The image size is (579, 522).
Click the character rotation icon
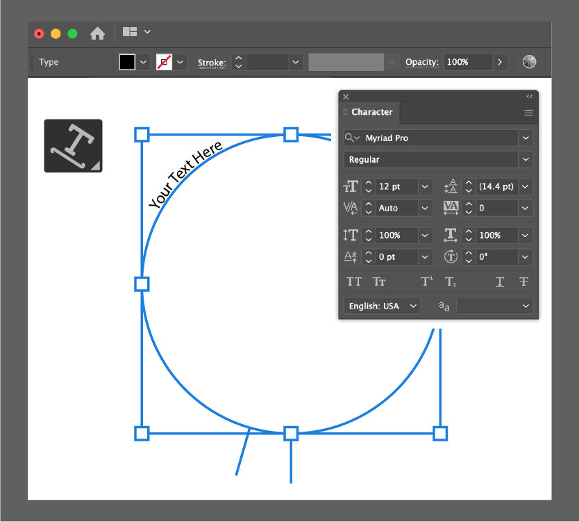click(x=451, y=256)
